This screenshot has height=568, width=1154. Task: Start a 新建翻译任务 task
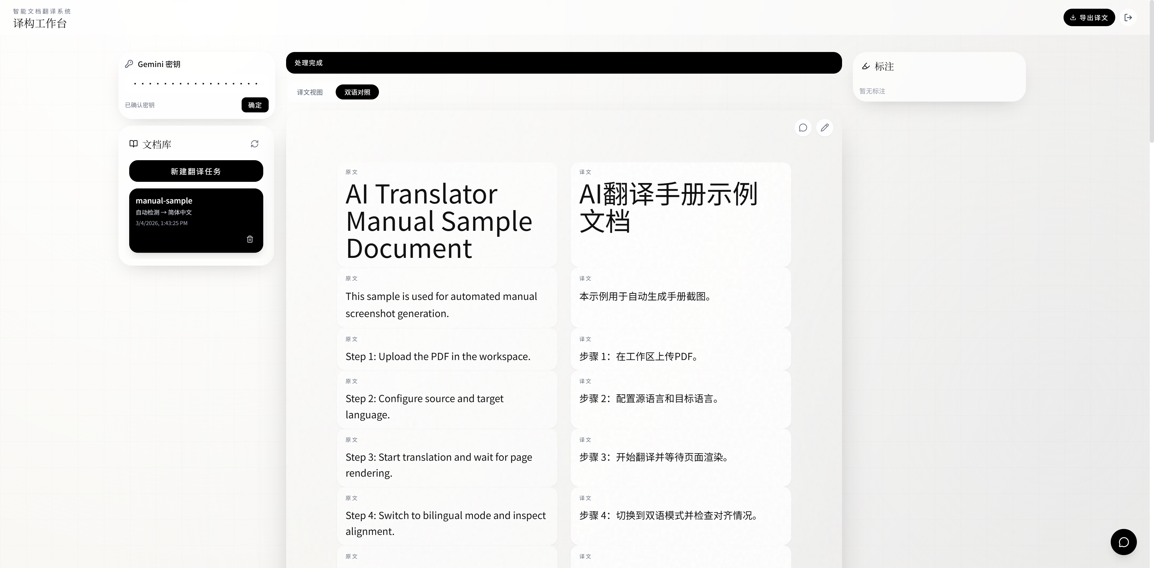(196, 171)
